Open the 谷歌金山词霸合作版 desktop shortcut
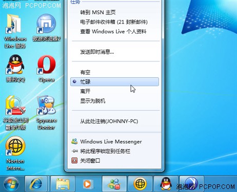 point(15,113)
